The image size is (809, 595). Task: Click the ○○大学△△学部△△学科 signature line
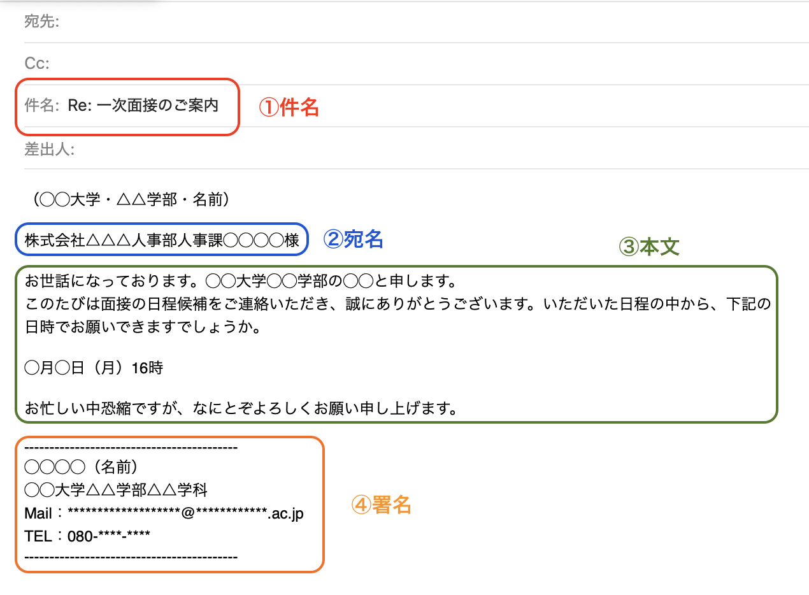116,491
